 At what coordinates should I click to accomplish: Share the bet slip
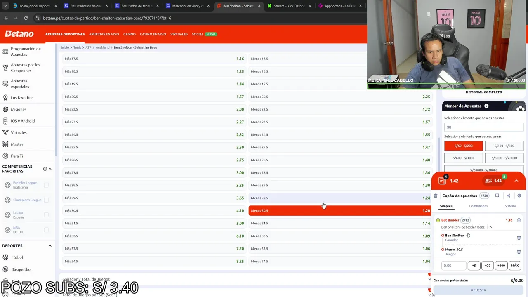point(508,196)
